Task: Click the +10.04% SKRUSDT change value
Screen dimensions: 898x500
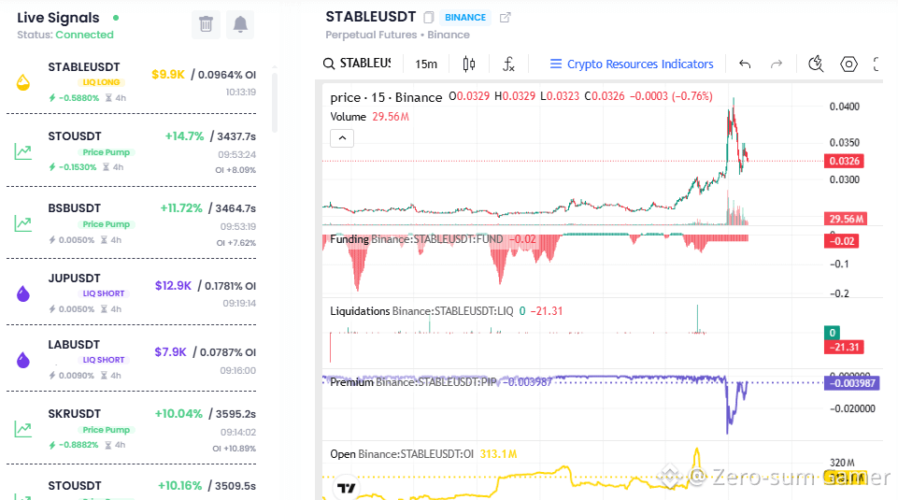Action: click(x=178, y=413)
